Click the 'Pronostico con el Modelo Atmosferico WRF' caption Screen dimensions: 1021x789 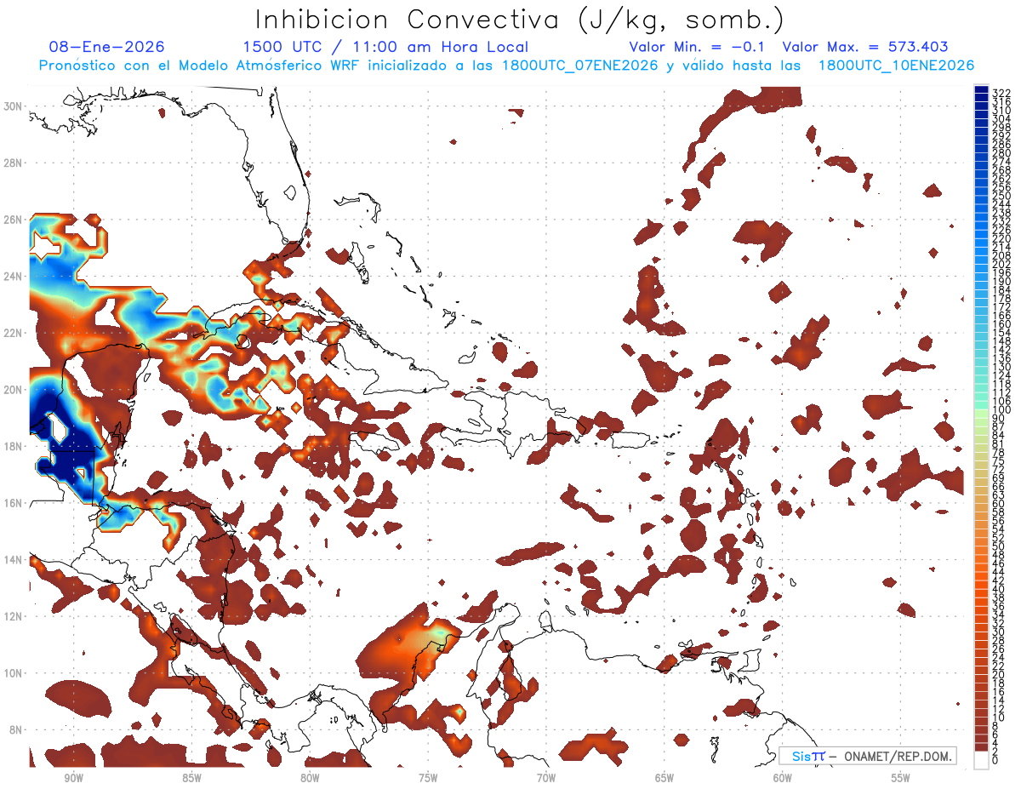coord(200,66)
